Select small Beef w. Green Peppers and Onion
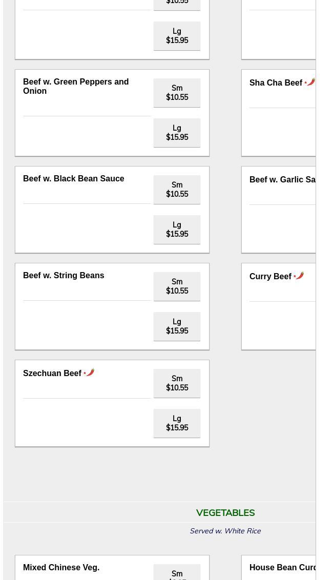The image size is (333, 580). point(177,93)
